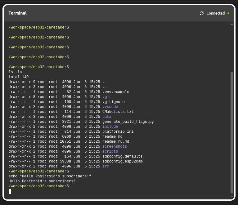
Task: Click the scripts directory name
Action: (110, 151)
